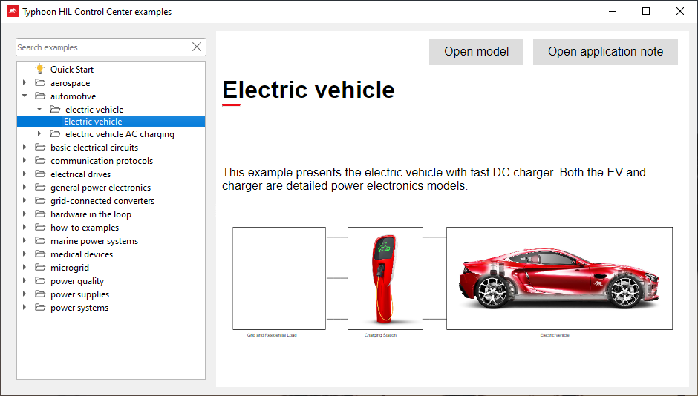698x396 pixels.
Task: Expand the marine power systems node
Action: coord(25,240)
